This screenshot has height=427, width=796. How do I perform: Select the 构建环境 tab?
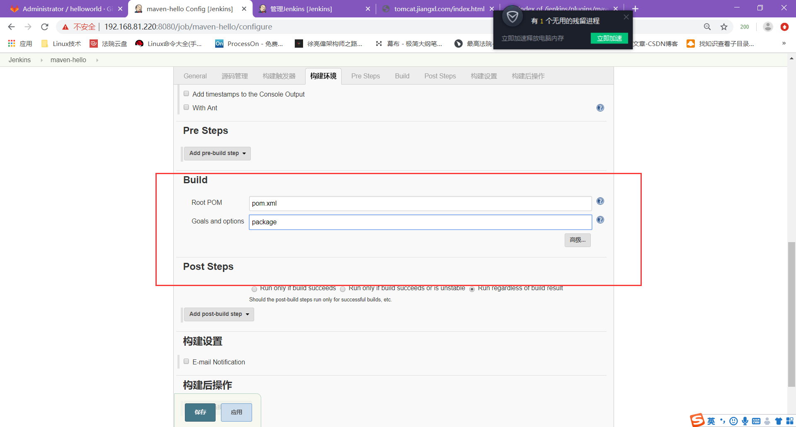click(323, 76)
